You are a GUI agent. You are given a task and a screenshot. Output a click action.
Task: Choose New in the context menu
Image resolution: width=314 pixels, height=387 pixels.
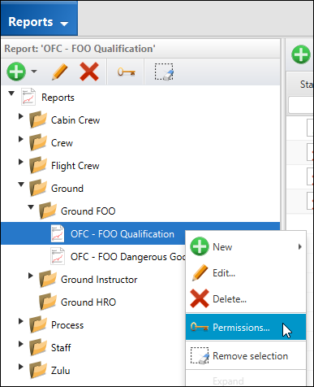246,247
